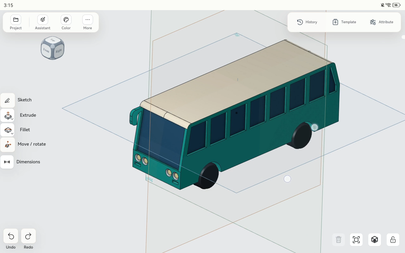Tap the muted notifications bell icon
The height and width of the screenshot is (253, 405).
pos(383,5)
